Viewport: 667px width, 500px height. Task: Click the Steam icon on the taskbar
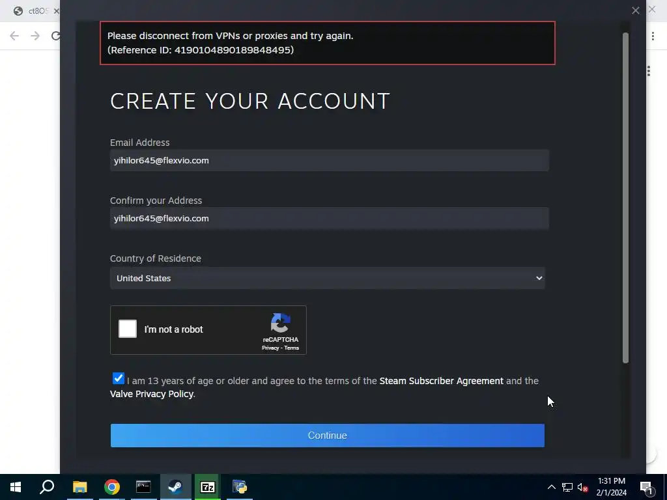[x=175, y=487]
